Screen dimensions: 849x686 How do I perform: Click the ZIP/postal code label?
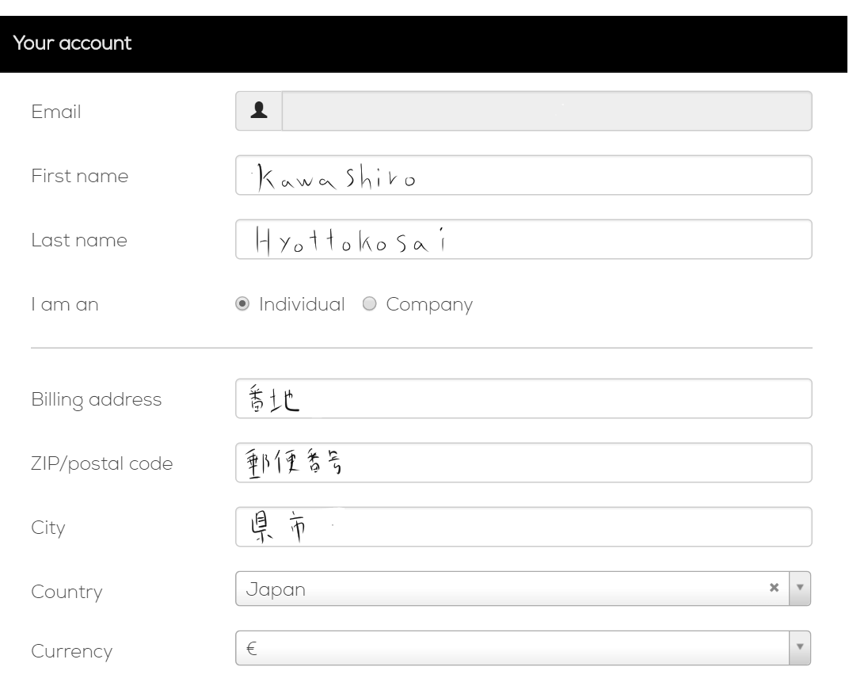point(101,463)
